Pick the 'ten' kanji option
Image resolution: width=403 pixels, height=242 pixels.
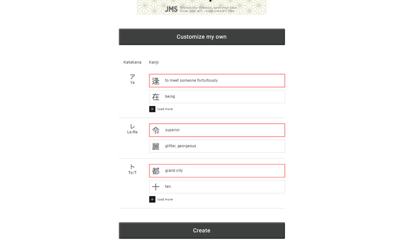pyautogui.click(x=217, y=187)
